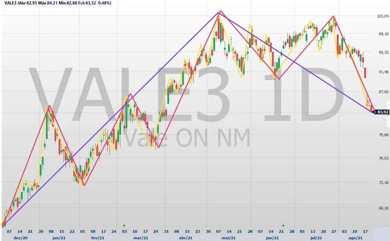Select the jul/21 month label

(x=316, y=237)
